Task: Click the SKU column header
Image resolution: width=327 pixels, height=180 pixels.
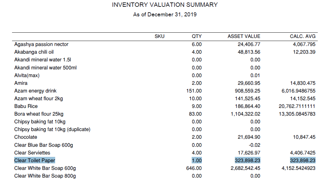Action: (x=159, y=36)
